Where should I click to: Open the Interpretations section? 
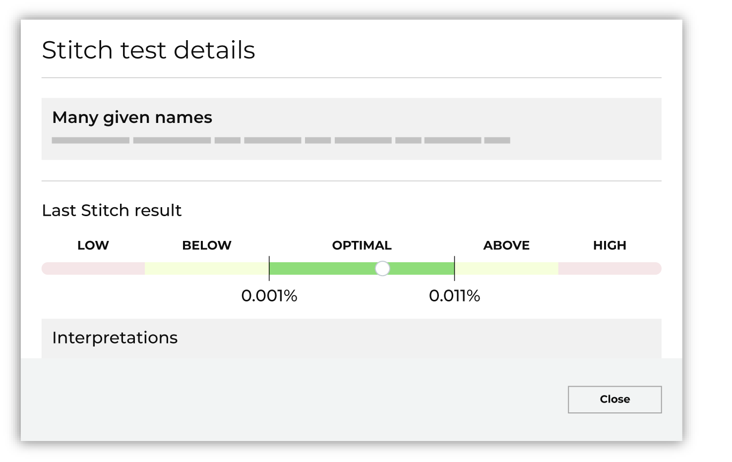point(115,338)
